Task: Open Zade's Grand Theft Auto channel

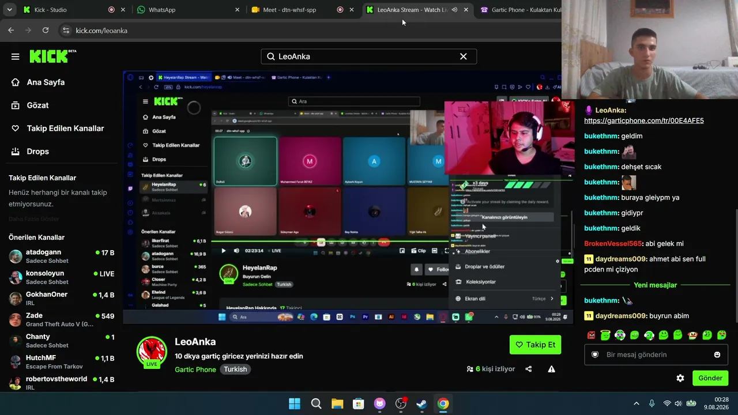Action: click(61, 319)
